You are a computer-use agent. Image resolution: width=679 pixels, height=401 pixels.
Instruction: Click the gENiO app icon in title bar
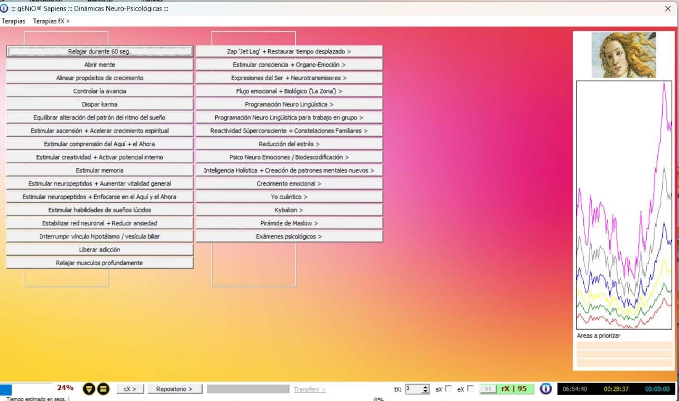(5, 8)
